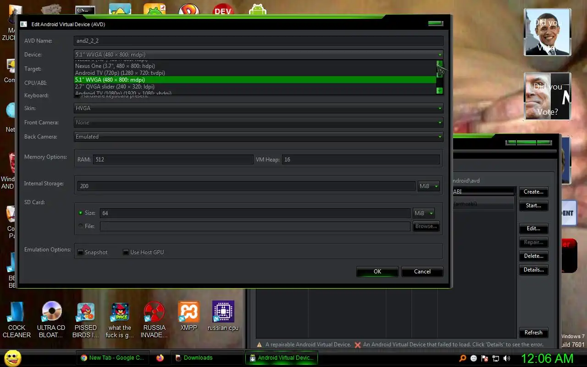The image size is (587, 367).
Task: Click the device list scroll up arrow
Action: point(440,64)
